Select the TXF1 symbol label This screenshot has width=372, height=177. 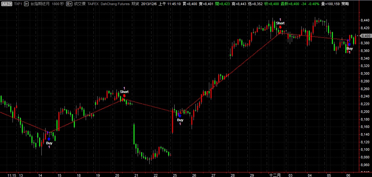[x=18, y=4]
